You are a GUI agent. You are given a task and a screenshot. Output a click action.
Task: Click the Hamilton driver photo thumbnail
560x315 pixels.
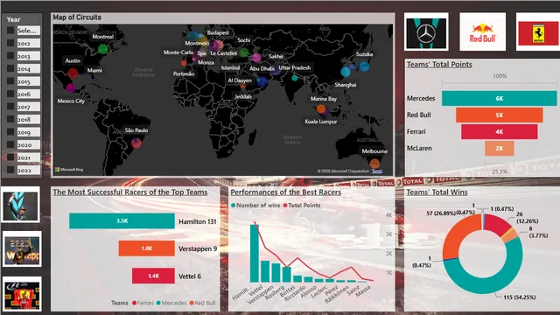21,206
